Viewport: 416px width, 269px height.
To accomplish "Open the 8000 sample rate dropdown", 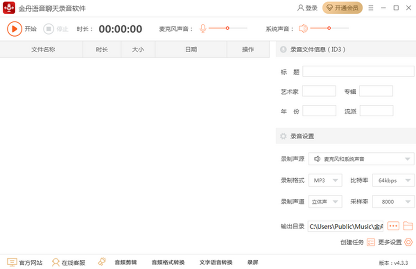I will [393, 202].
